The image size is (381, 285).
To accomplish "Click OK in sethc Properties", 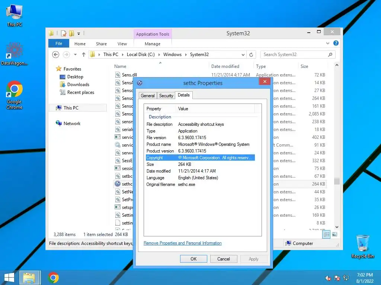I will (193, 259).
